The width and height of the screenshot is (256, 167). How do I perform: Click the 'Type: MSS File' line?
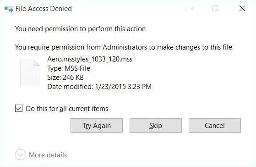pyautogui.click(x=69, y=68)
